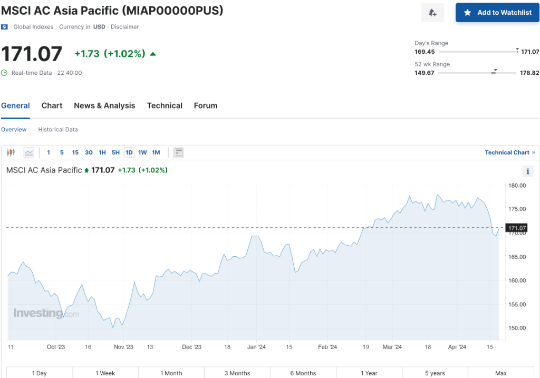540x378 pixels.
Task: Set the chart interval to 5 minutes
Action: pyautogui.click(x=62, y=152)
